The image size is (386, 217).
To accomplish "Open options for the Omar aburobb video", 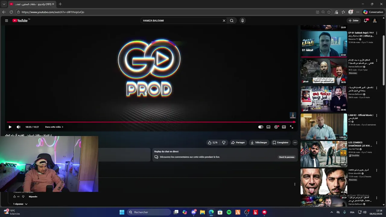I will click(x=376, y=170).
